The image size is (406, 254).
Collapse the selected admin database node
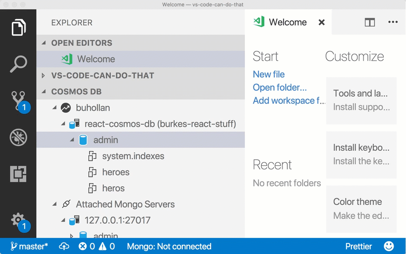72,140
